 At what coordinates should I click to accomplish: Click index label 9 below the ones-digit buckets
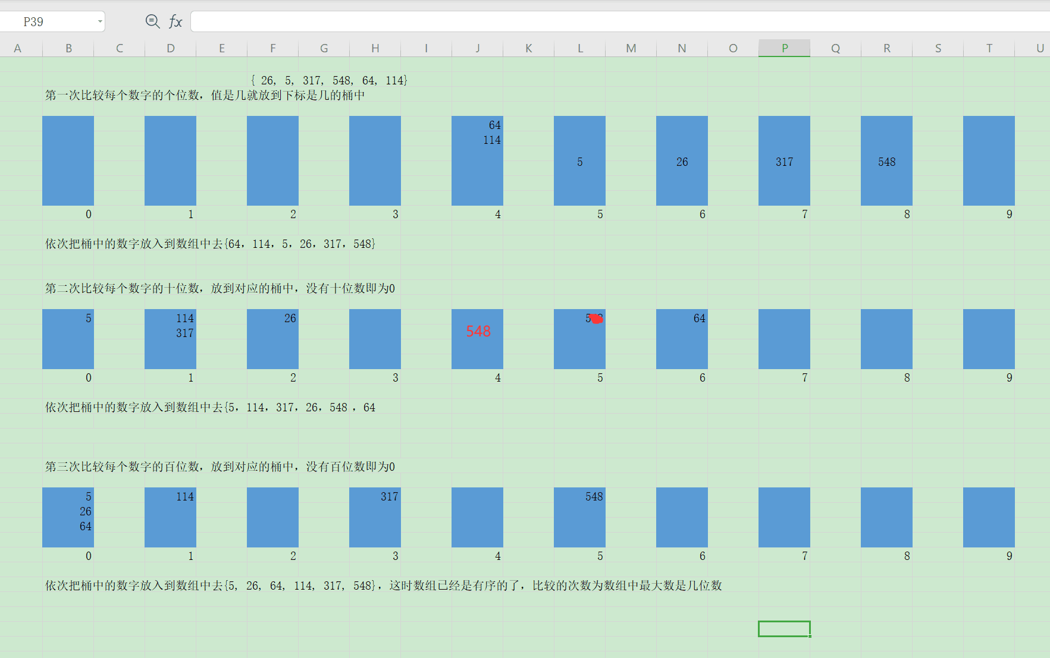tap(1010, 214)
